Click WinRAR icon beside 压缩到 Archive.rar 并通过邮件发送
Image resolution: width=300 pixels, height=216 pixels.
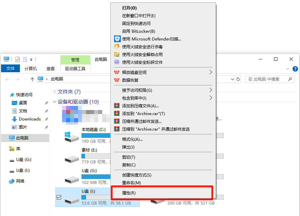coord(117,129)
